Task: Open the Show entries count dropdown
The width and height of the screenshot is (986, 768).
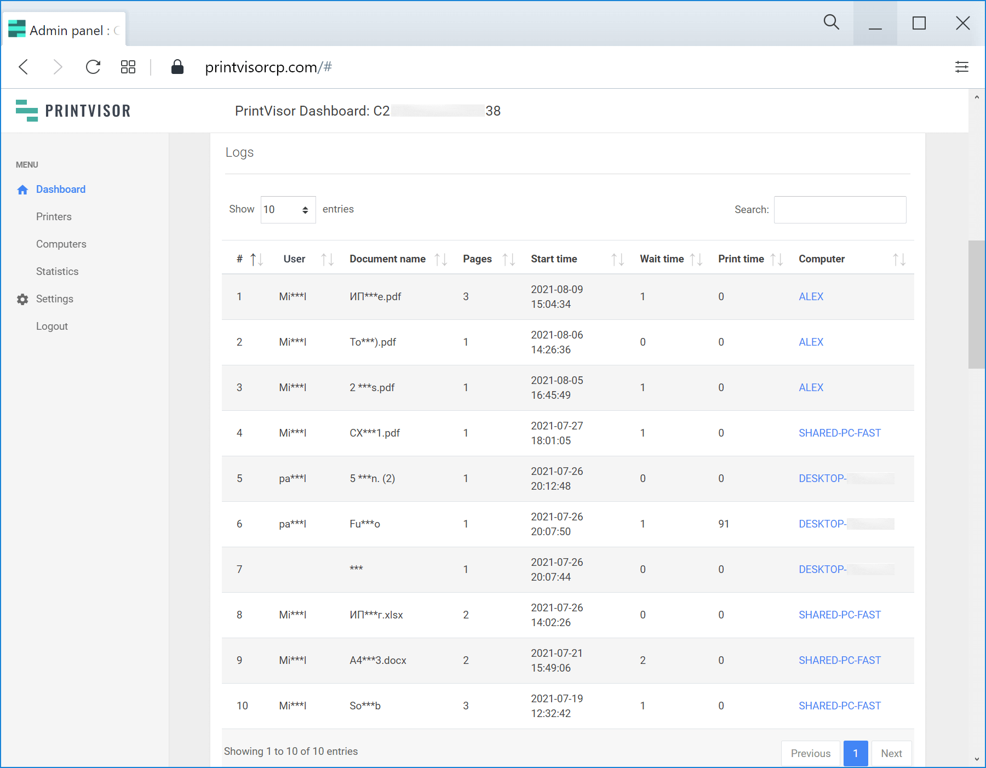Action: 288,210
